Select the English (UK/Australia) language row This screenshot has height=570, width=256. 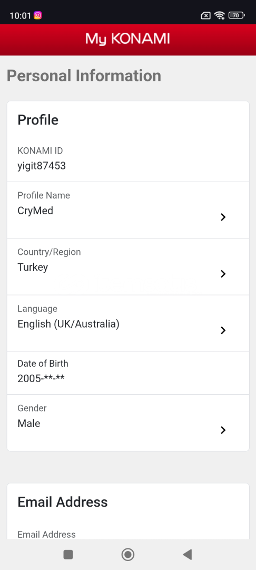coord(128,323)
